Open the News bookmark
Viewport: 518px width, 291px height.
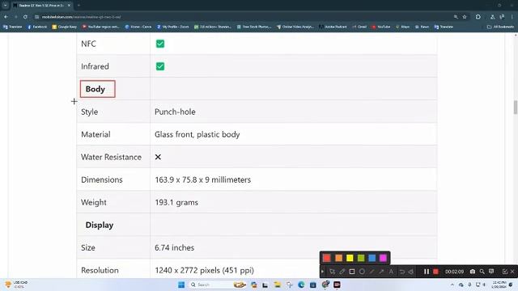coord(422,27)
